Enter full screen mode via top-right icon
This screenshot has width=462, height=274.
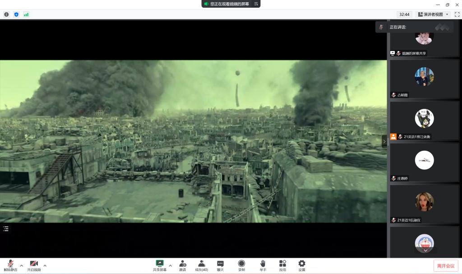pyautogui.click(x=457, y=14)
